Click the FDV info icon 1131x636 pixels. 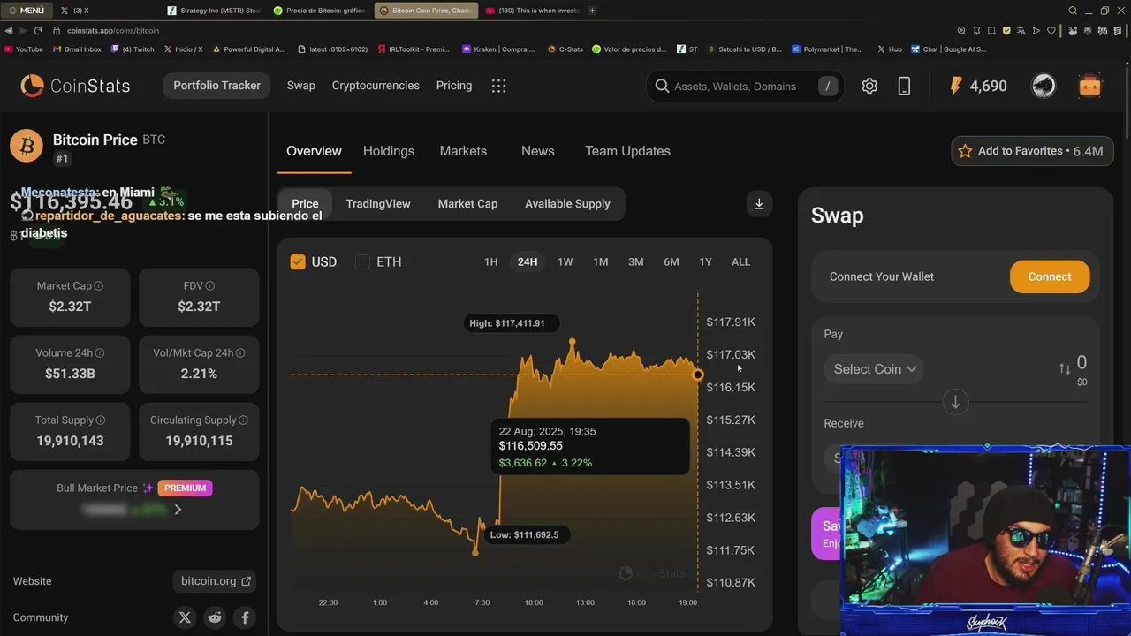click(209, 285)
